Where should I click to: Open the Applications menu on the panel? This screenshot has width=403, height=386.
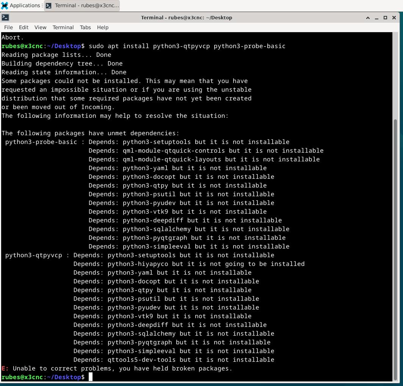[x=22, y=5]
